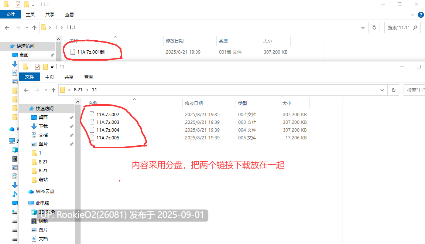Select file 11A.7z.003
The height and width of the screenshot is (244, 425).
point(107,122)
